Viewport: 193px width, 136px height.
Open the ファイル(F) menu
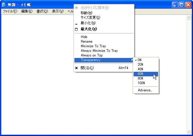pyautogui.click(x=10, y=11)
